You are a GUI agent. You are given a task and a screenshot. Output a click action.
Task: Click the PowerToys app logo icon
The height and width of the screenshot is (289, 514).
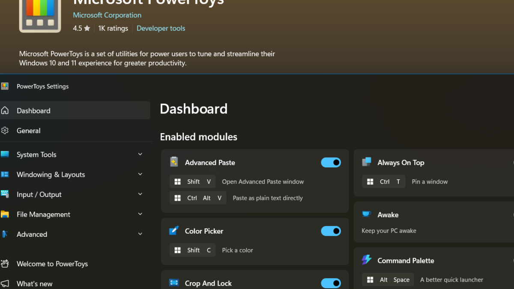pos(40,16)
